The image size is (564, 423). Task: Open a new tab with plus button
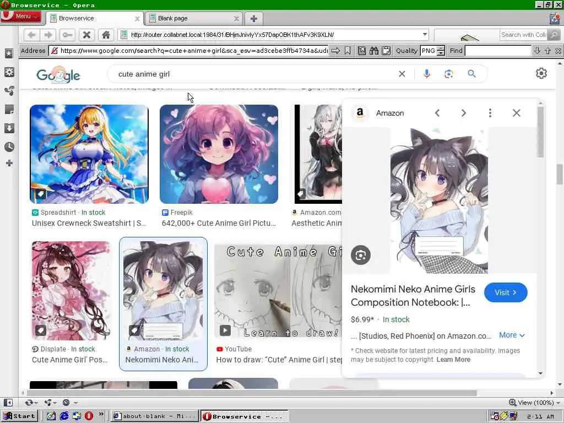coord(253,19)
